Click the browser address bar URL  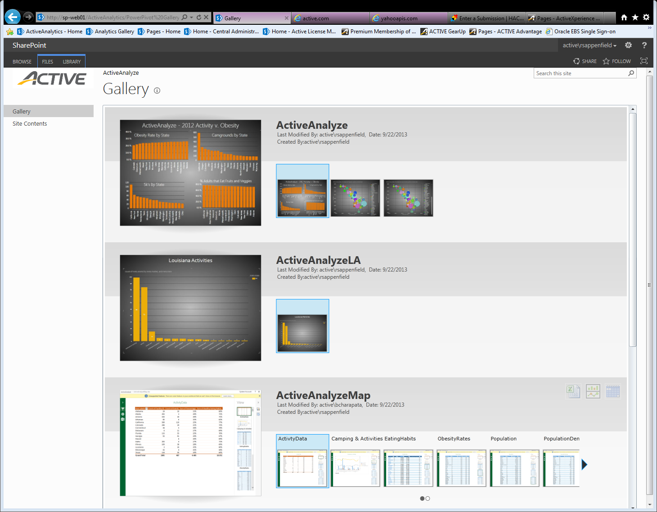112,18
